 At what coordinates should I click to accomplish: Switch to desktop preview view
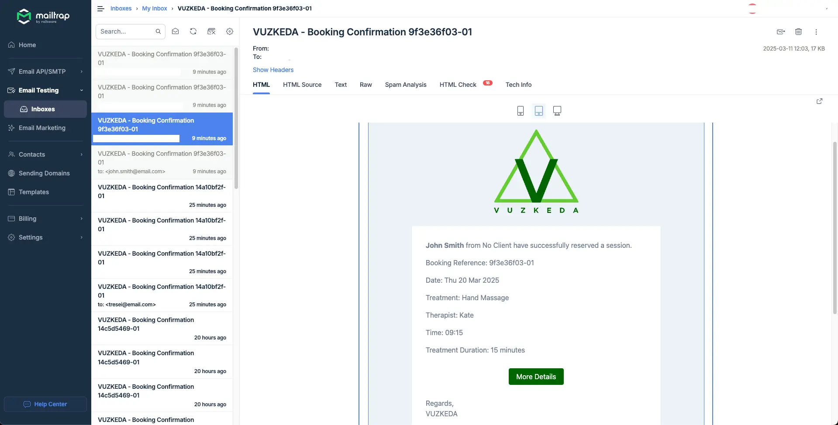pyautogui.click(x=557, y=111)
